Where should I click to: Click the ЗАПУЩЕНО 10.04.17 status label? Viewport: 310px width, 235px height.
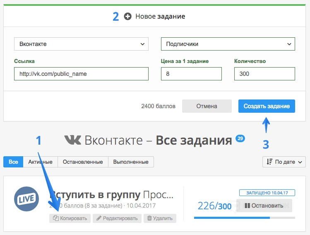click(267, 193)
